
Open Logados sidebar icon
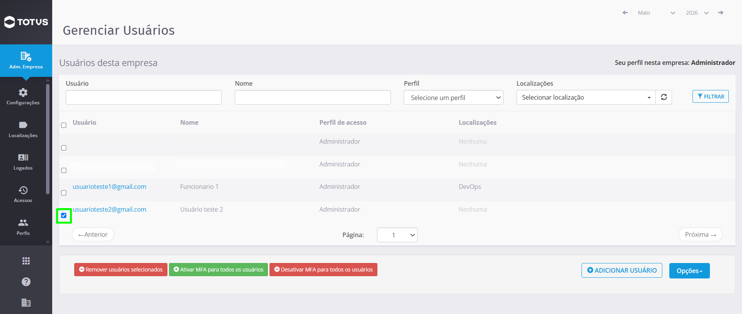click(23, 157)
